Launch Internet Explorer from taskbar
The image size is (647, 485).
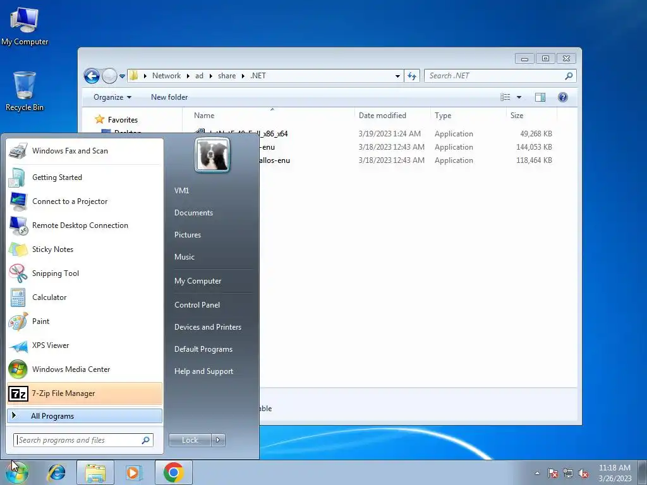[x=56, y=472]
